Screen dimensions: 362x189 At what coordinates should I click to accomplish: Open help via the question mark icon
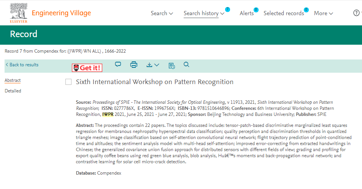(x=356, y=13)
